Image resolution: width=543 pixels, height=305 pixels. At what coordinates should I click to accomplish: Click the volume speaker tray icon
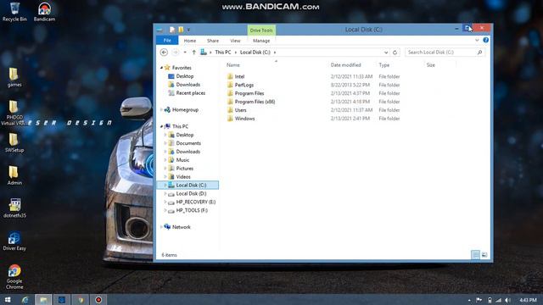[x=507, y=300]
